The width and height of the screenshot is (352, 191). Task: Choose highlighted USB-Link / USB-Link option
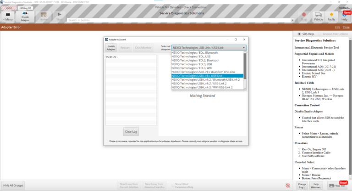[x=207, y=76]
